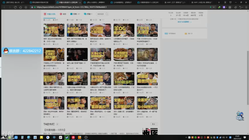The width and height of the screenshot is (249, 140).
Task: Click the 粉丝数 37.1万 stat
Action: click(x=178, y=14)
